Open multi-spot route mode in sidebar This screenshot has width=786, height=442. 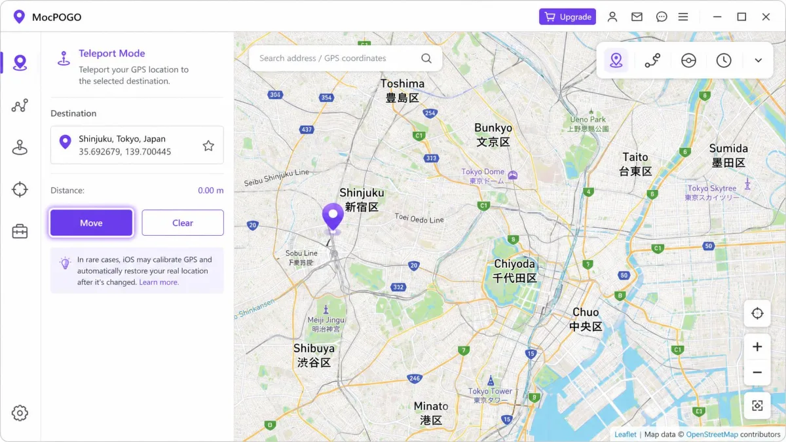(20, 105)
